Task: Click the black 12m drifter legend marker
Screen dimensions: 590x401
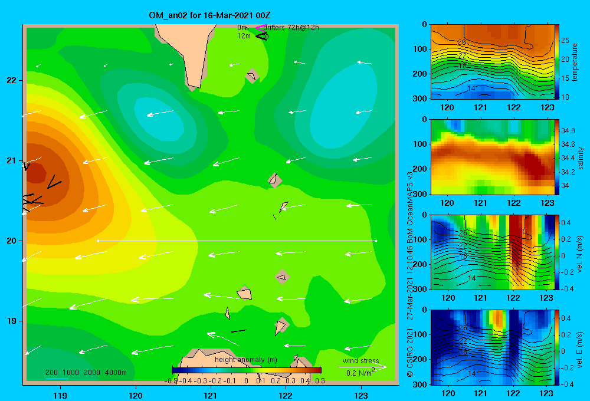Action: pos(261,36)
